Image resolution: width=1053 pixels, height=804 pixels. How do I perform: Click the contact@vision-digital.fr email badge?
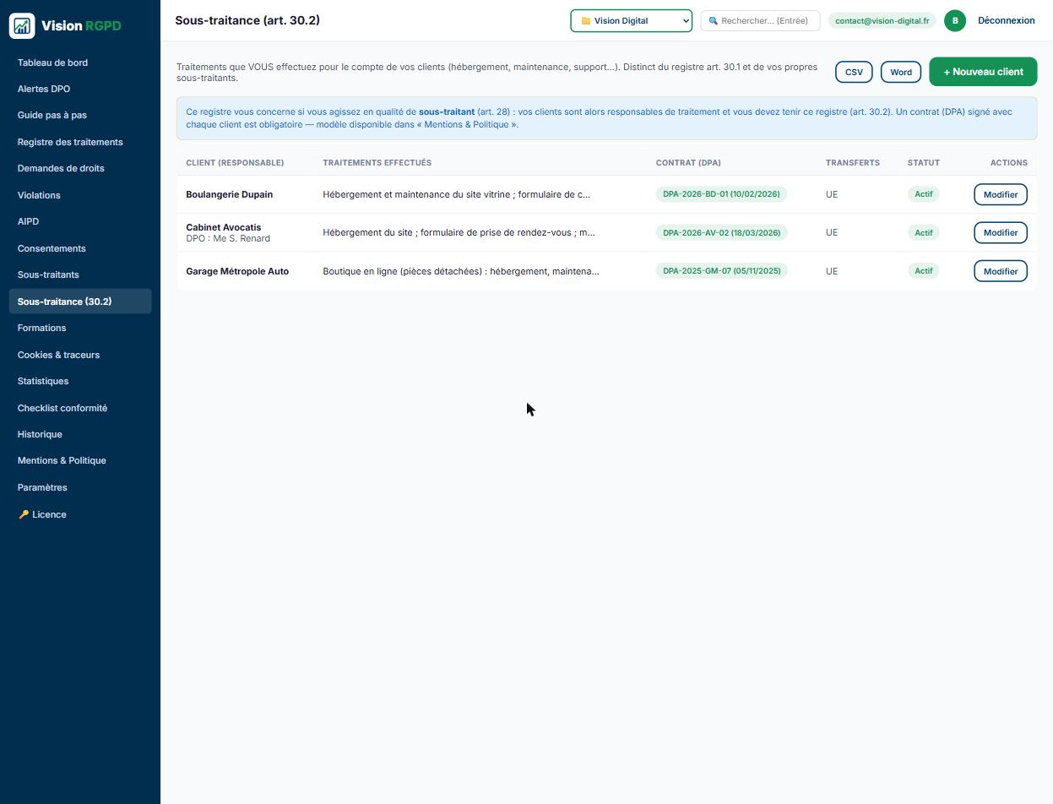click(882, 20)
